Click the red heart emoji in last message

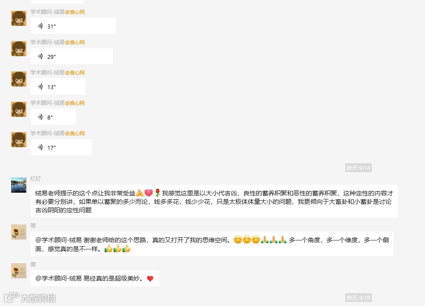(150, 278)
